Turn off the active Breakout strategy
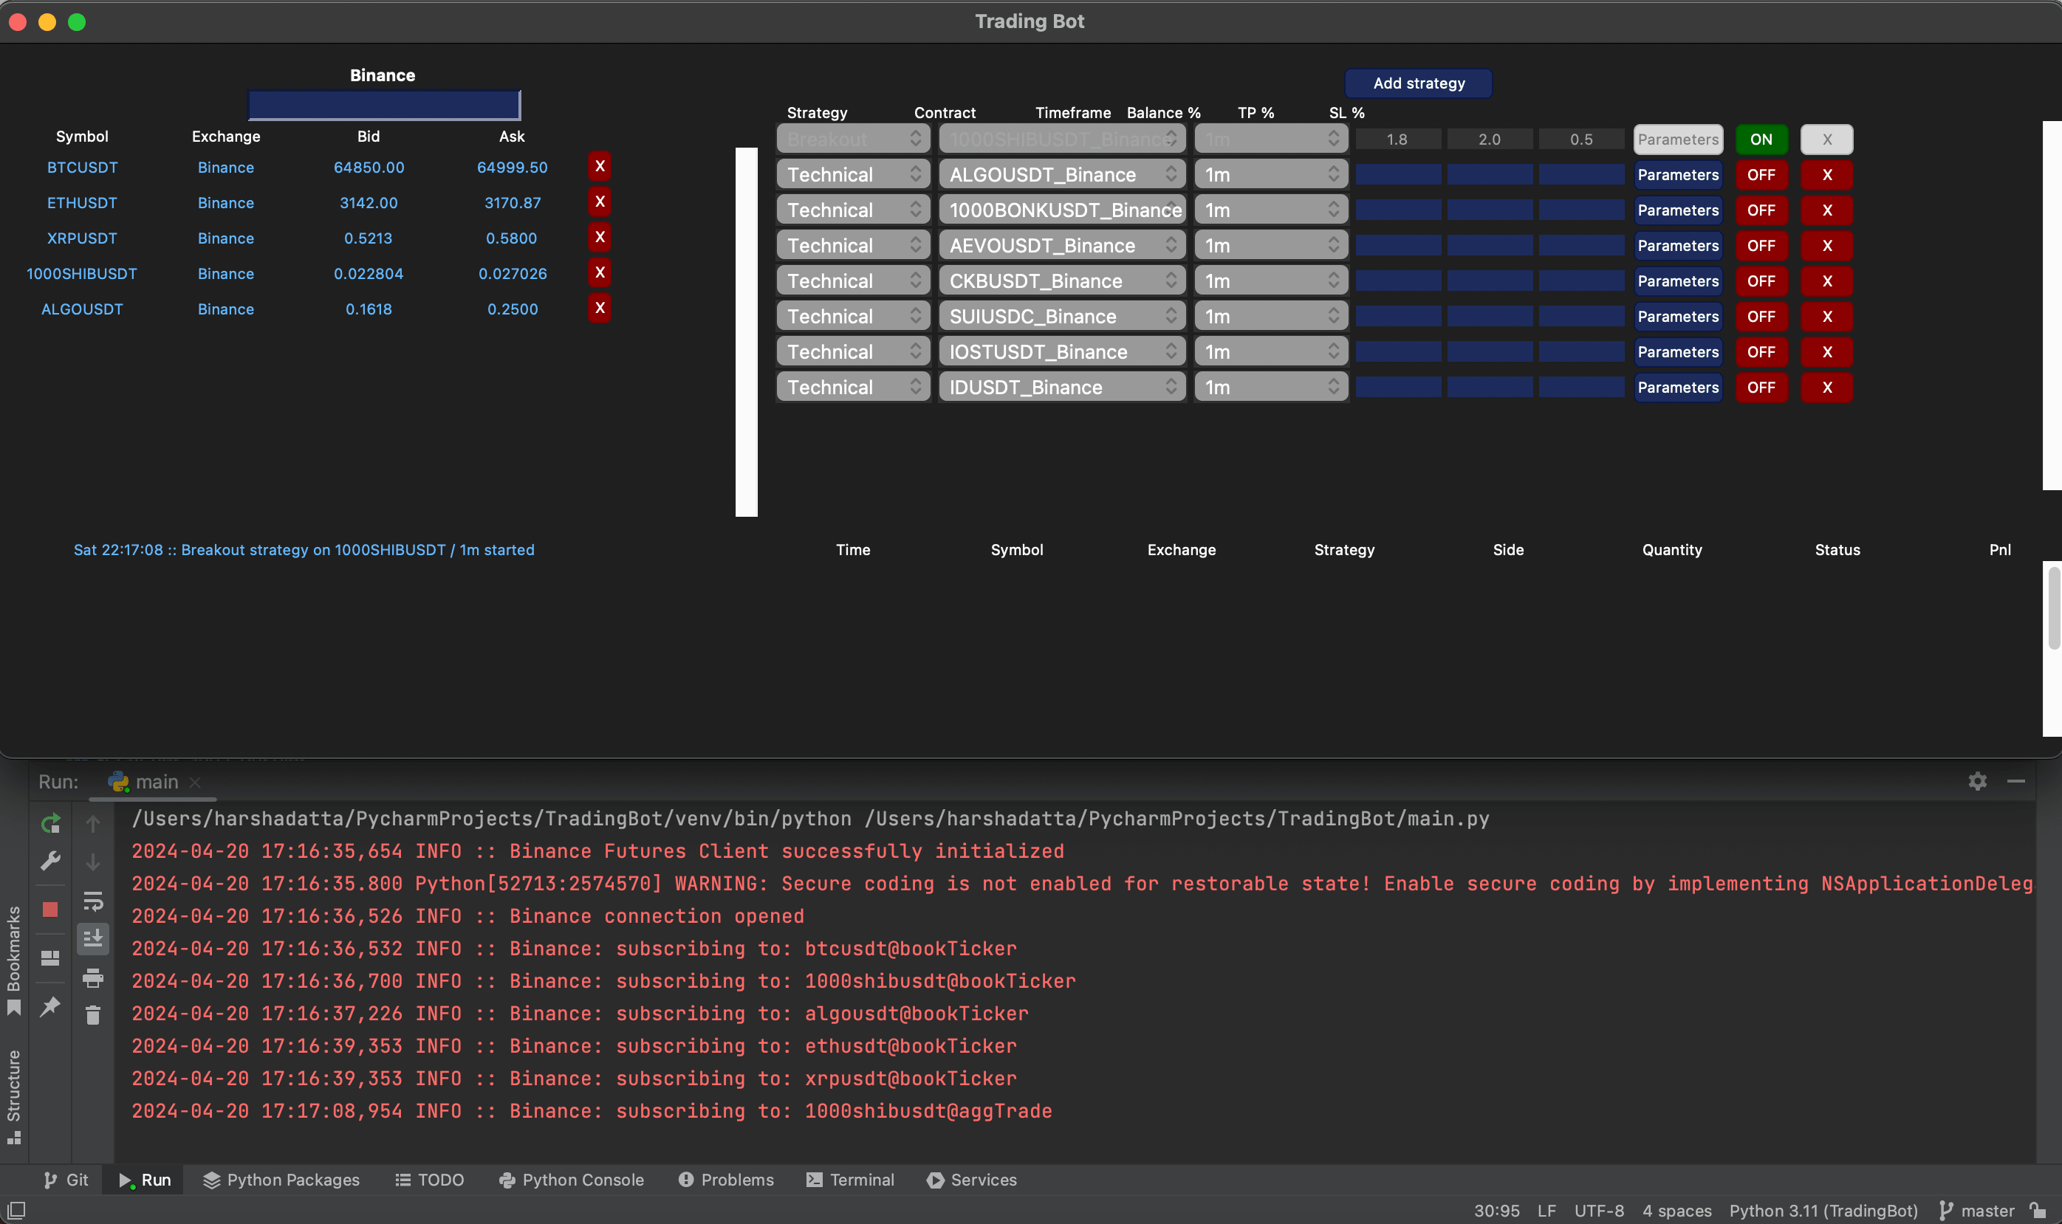Image resolution: width=2062 pixels, height=1224 pixels. [1761, 139]
